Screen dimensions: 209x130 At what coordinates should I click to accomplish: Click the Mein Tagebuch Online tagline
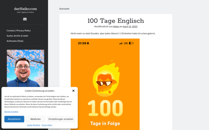(x=25, y=12)
